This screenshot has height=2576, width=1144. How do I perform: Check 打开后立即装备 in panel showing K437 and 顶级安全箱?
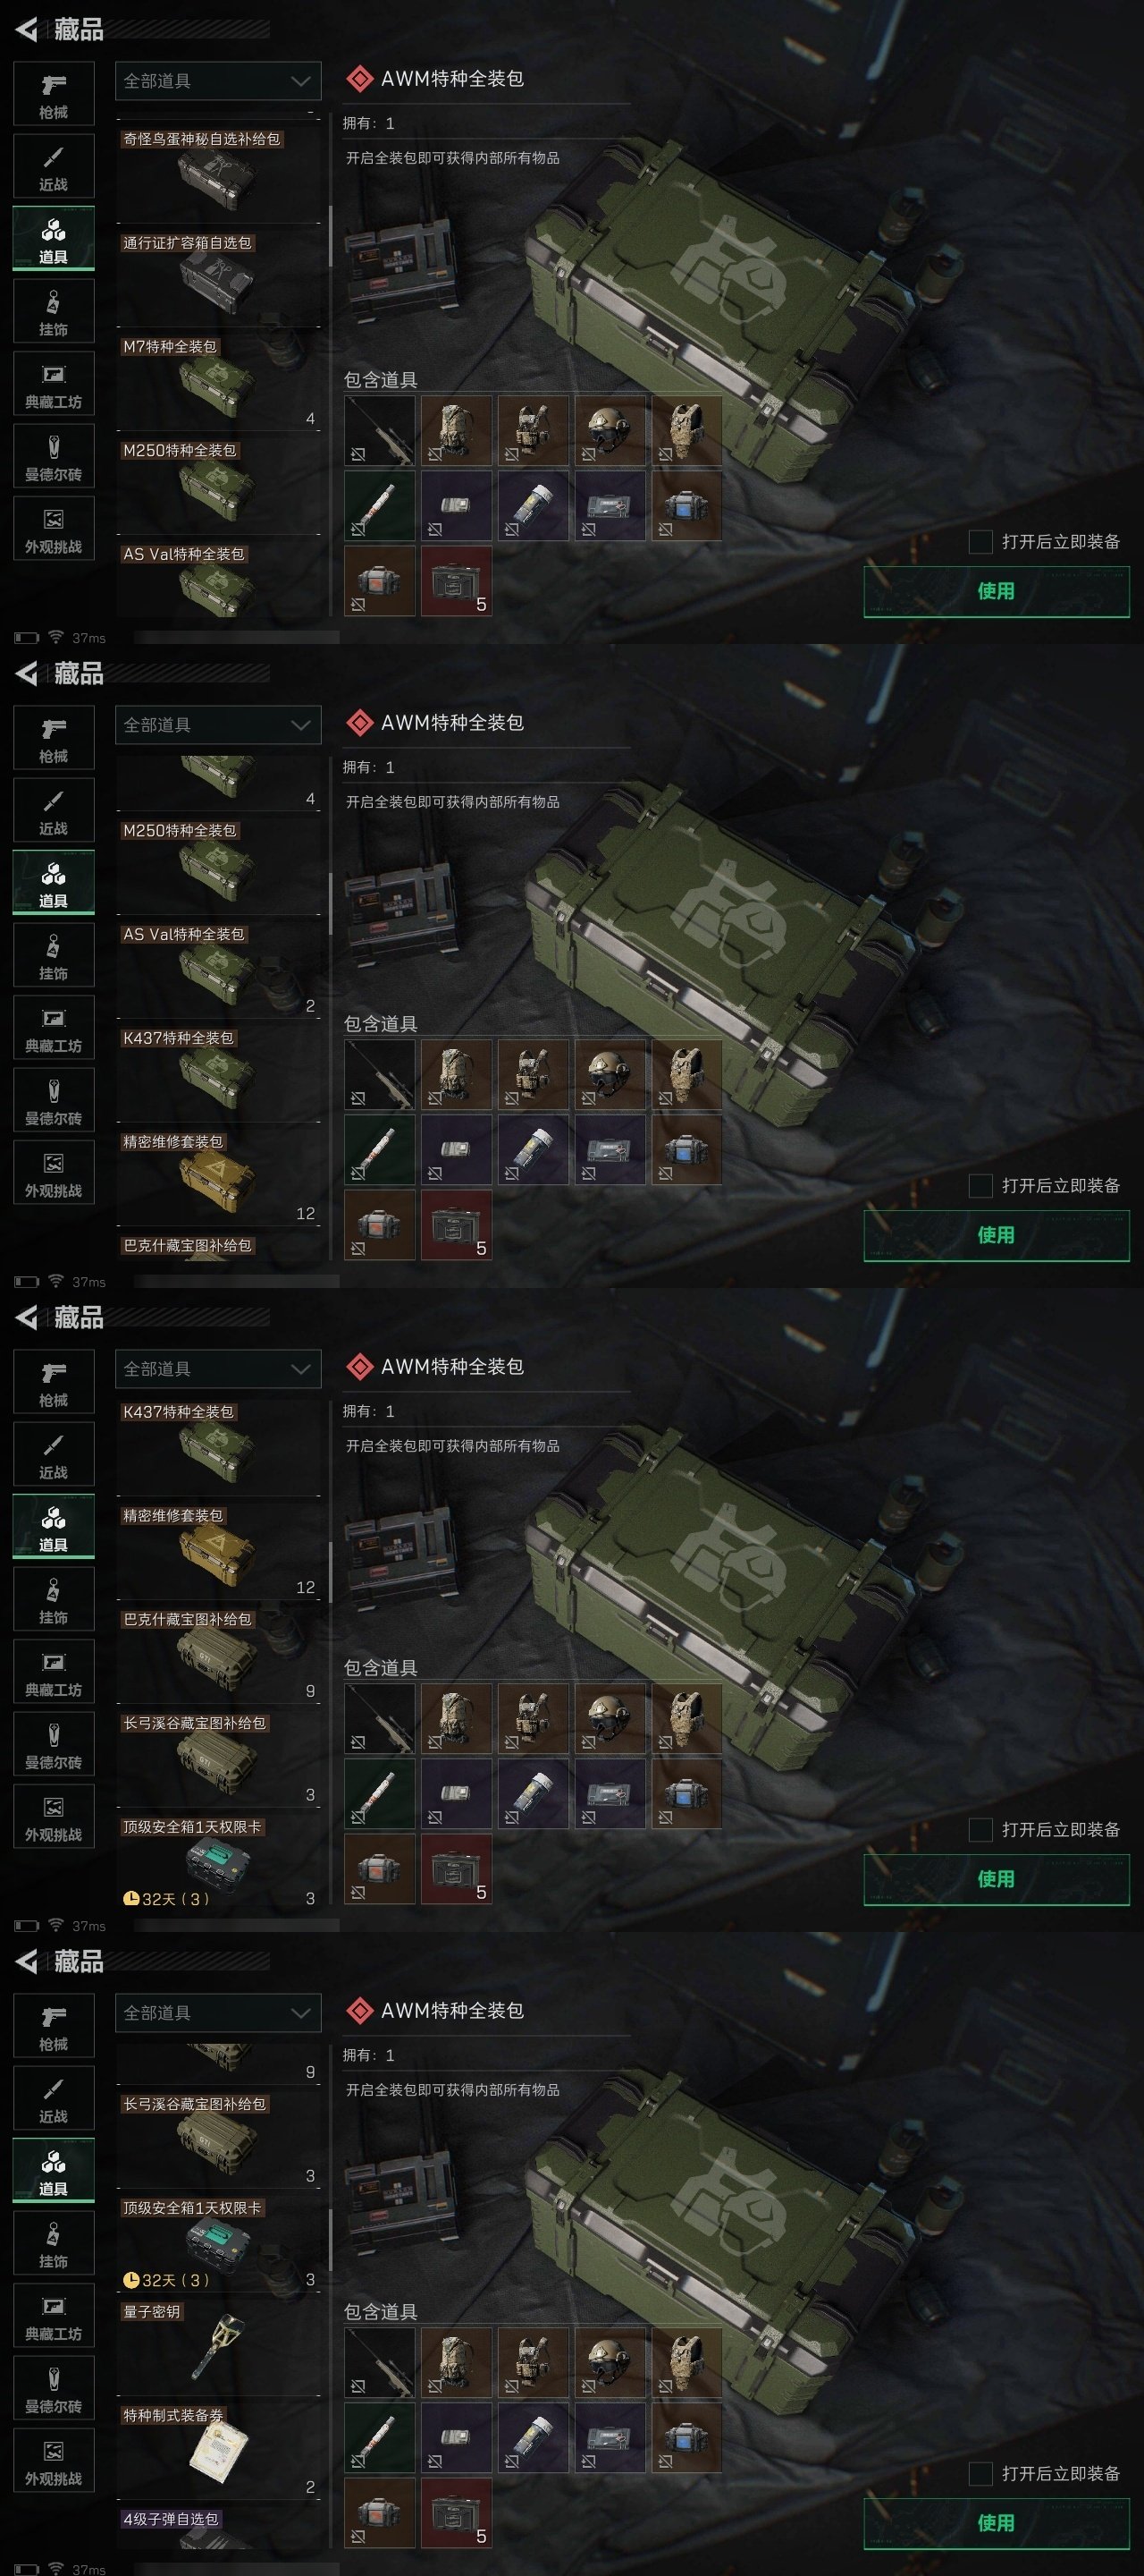981,1829
